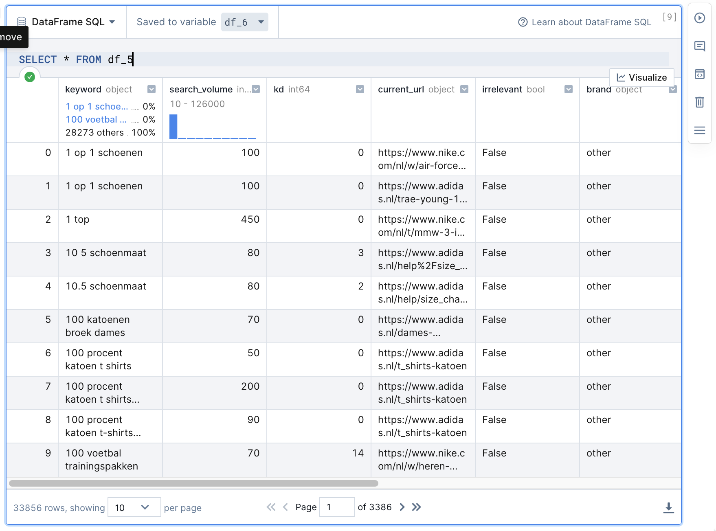The height and width of the screenshot is (531, 716).
Task: Click the database icon beside DataFrame SQL
Action: click(22, 22)
